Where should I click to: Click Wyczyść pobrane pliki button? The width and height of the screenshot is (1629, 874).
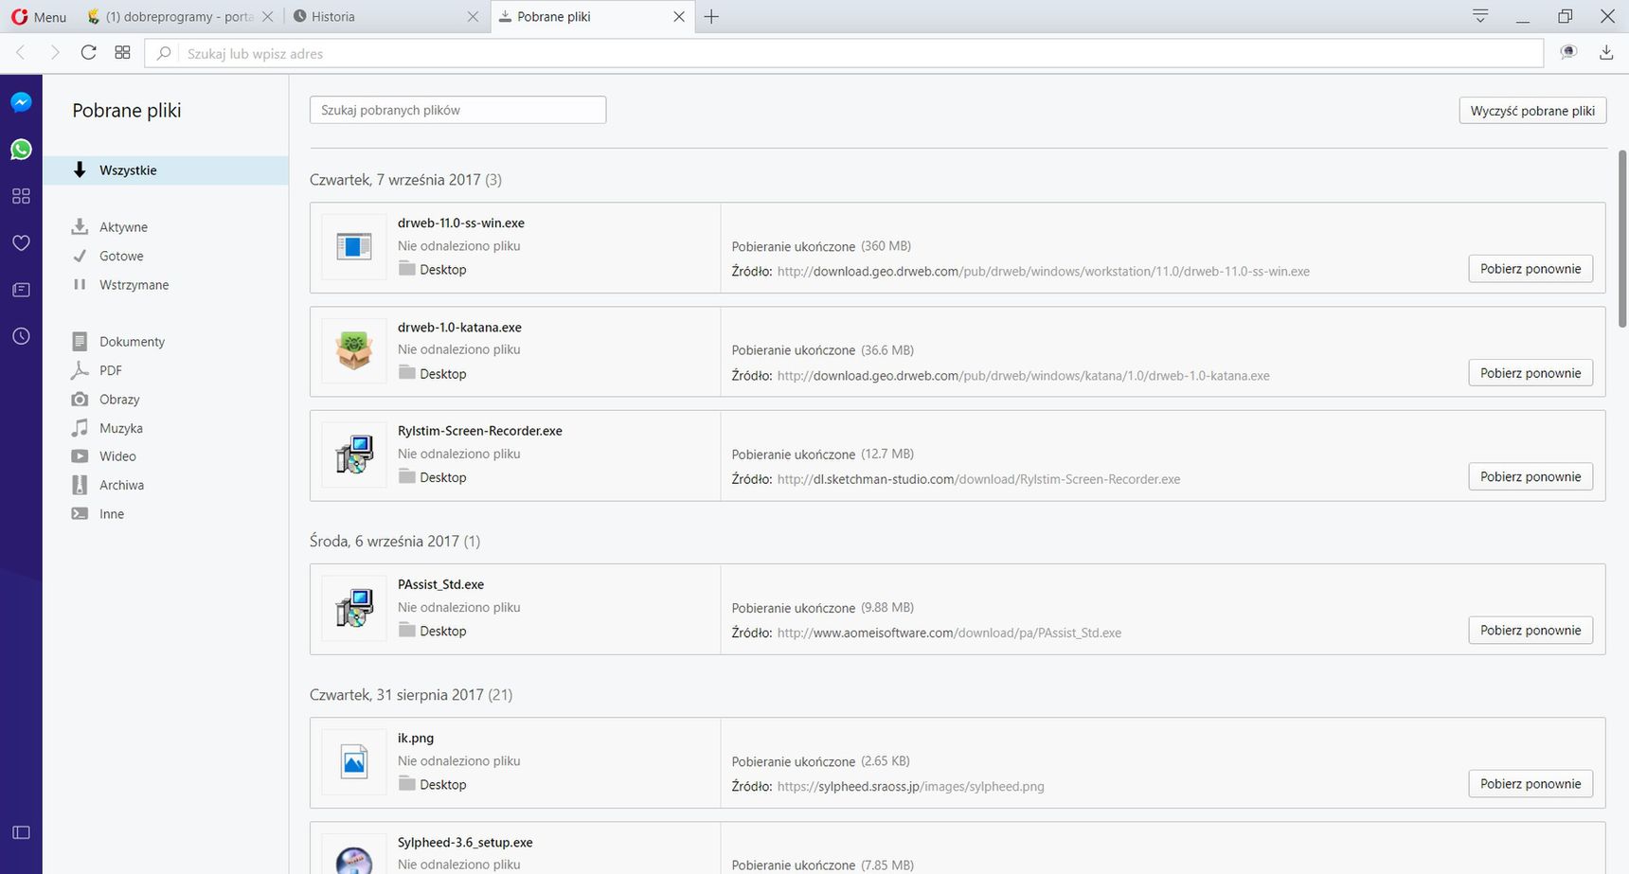(x=1532, y=111)
